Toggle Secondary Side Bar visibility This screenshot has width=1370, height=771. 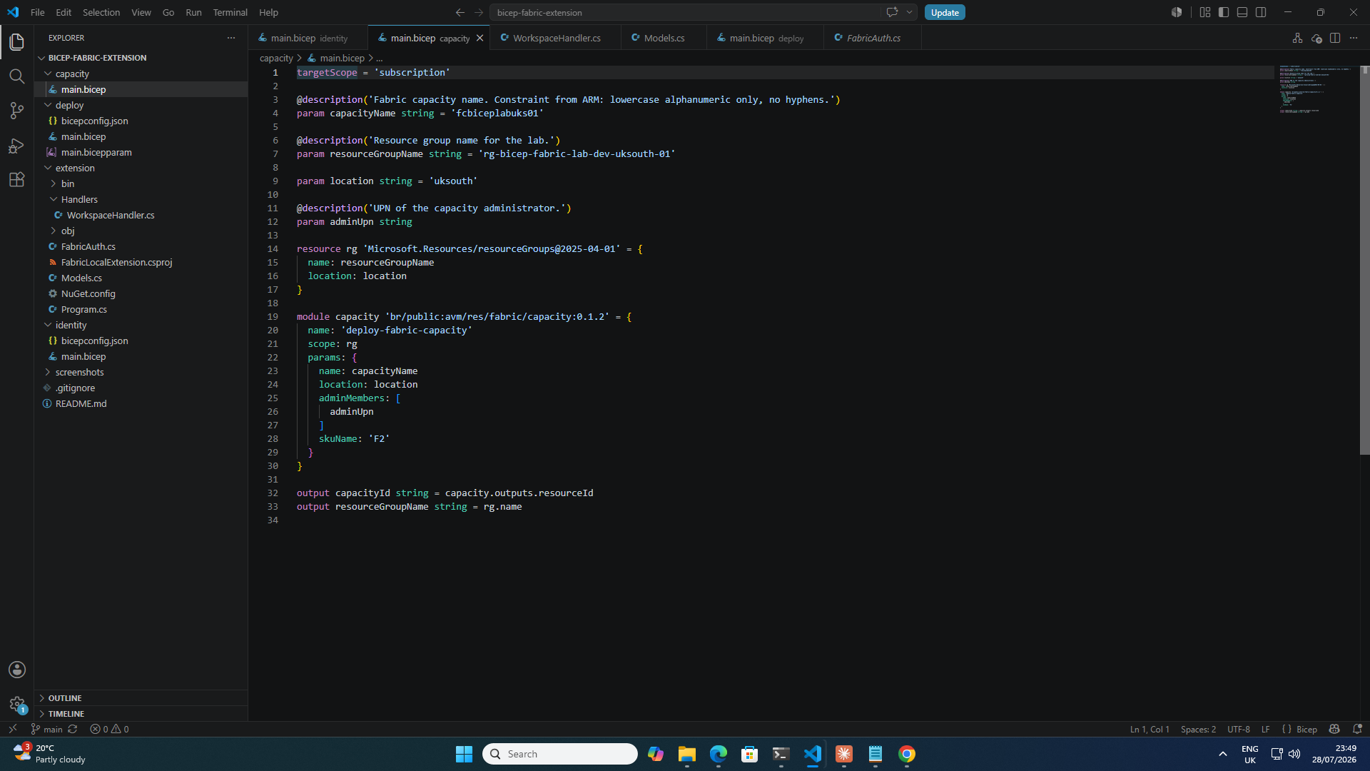coord(1261,12)
